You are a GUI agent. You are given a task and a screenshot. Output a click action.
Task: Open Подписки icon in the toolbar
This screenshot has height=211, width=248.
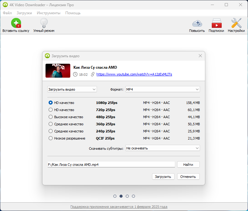tap(216, 23)
